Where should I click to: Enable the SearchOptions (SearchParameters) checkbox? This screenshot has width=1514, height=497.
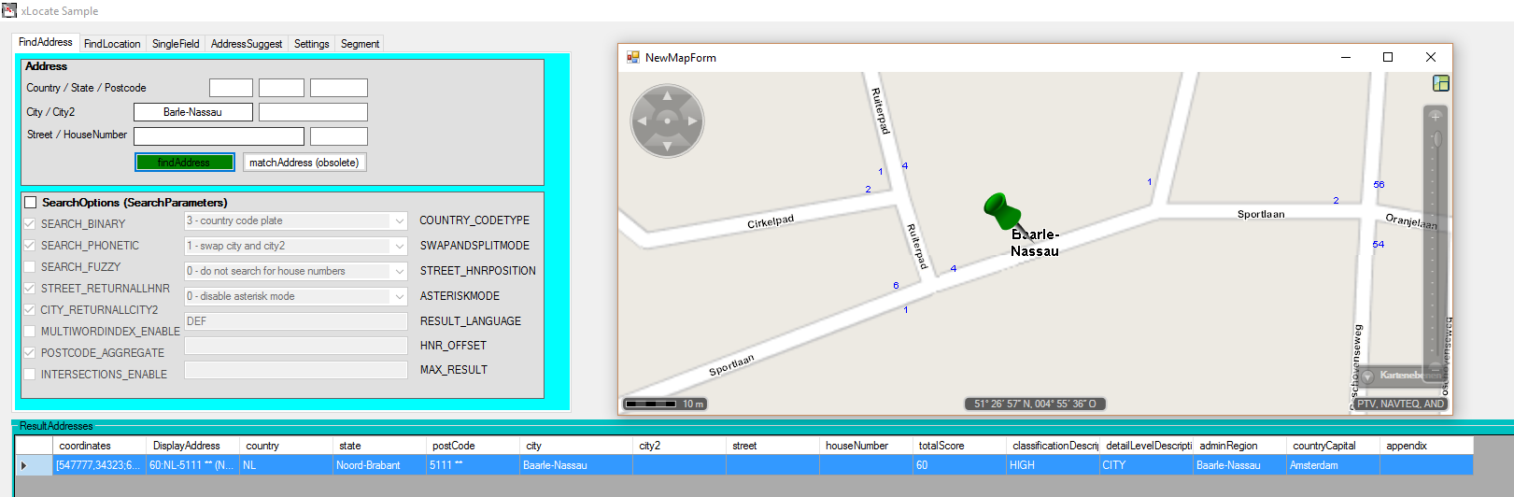[31, 203]
